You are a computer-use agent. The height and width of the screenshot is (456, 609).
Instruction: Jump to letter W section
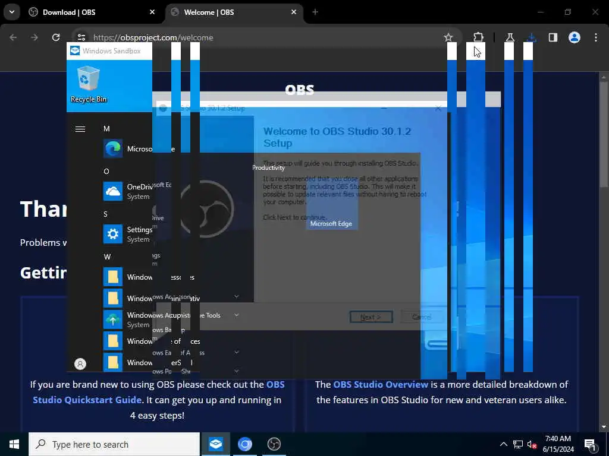(107, 256)
